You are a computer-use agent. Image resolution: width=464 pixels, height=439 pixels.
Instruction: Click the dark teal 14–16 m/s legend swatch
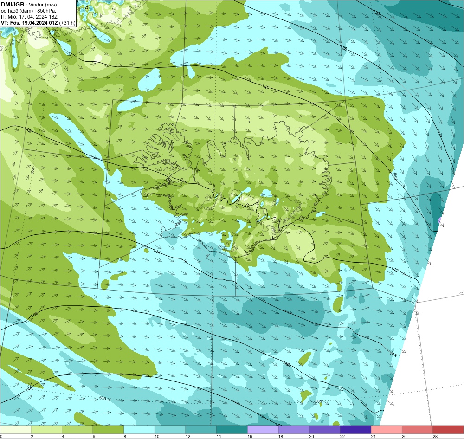[232, 430]
